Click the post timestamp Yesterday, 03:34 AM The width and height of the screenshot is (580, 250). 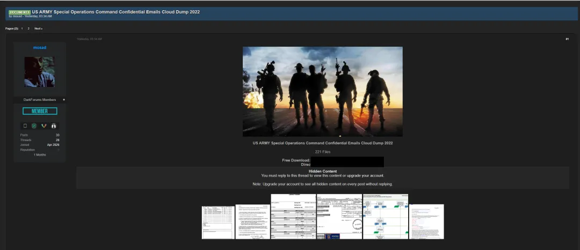(x=89, y=39)
